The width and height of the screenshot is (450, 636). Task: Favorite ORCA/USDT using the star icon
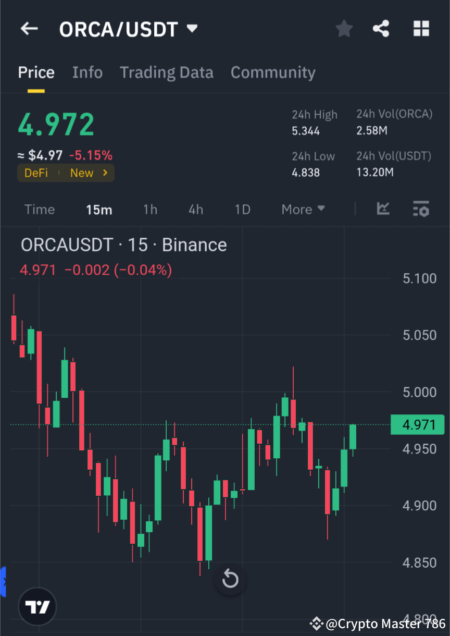coord(344,29)
